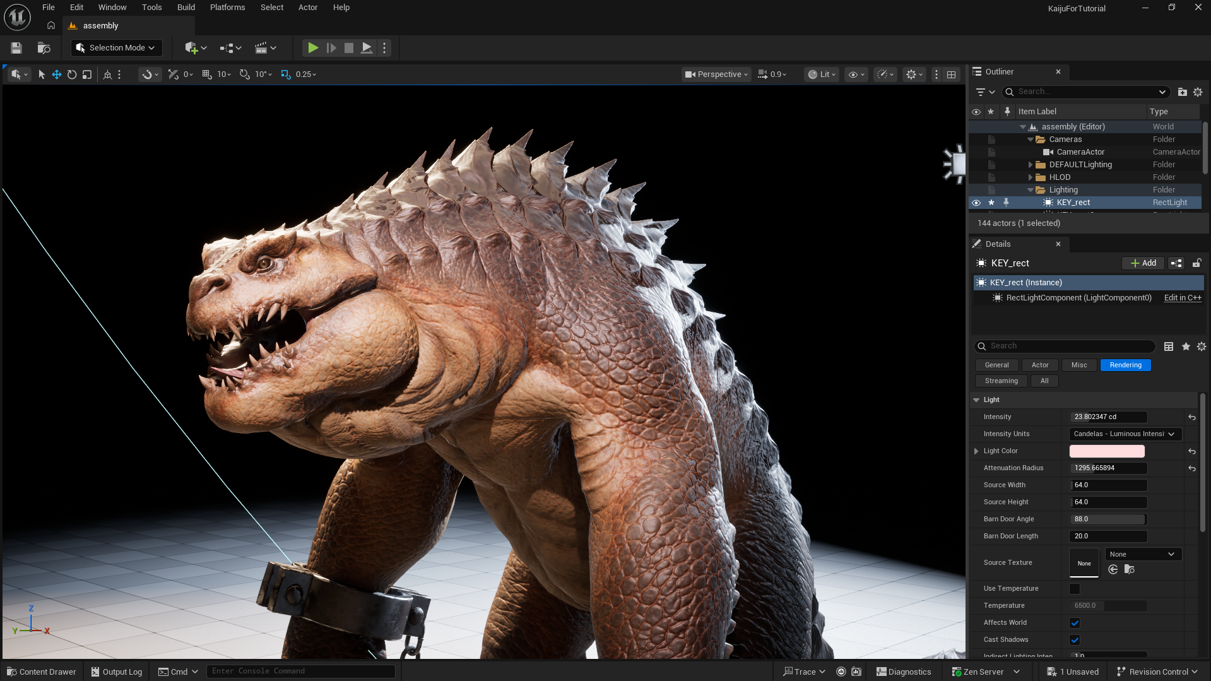Toggle rotation snapping icon
The height and width of the screenshot is (681, 1211).
tap(244, 74)
